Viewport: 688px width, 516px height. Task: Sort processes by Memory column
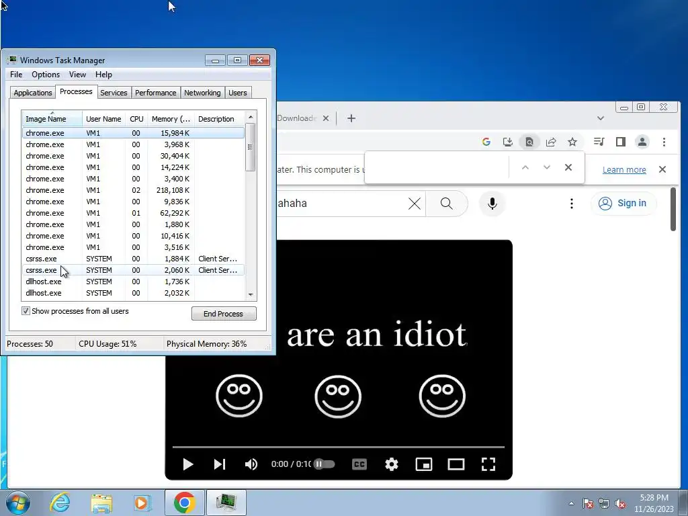tap(171, 119)
